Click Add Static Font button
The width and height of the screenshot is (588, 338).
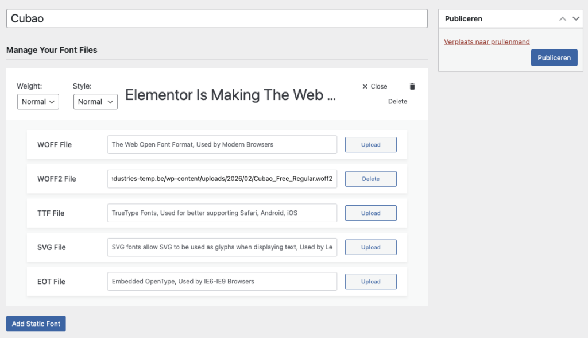point(36,324)
